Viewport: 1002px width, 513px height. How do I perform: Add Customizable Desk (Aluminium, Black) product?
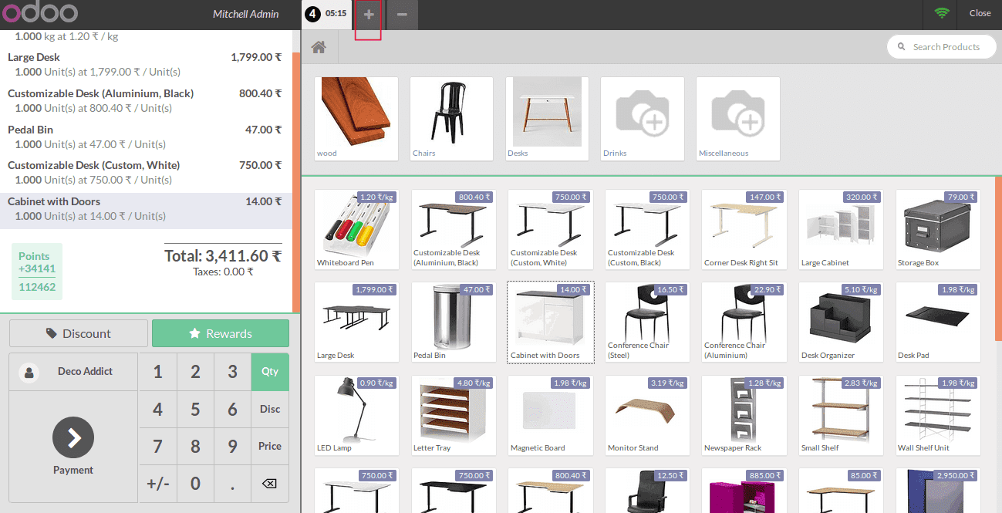454,230
